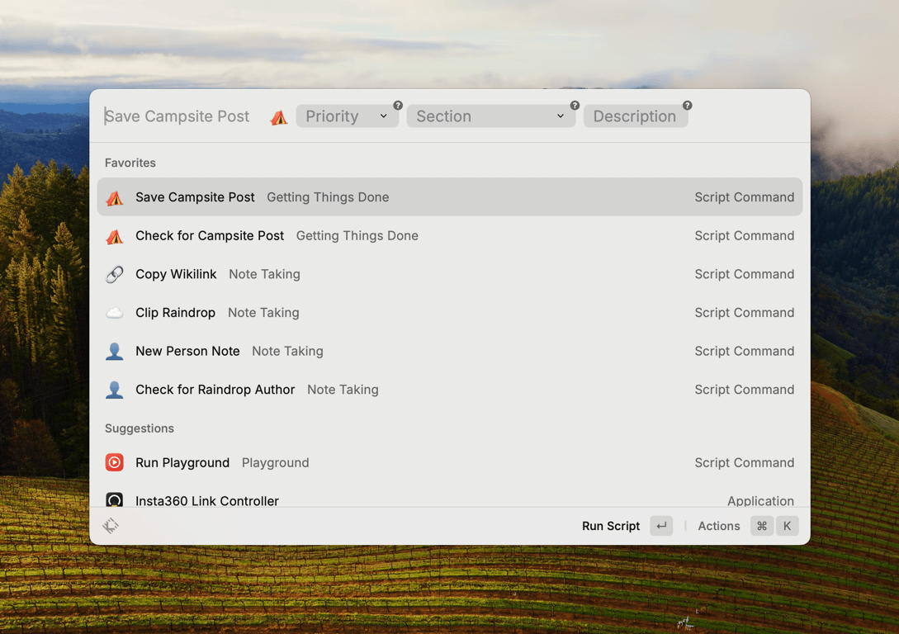This screenshot has width=899, height=634.
Task: Click the help icon above Priority
Action: click(398, 106)
